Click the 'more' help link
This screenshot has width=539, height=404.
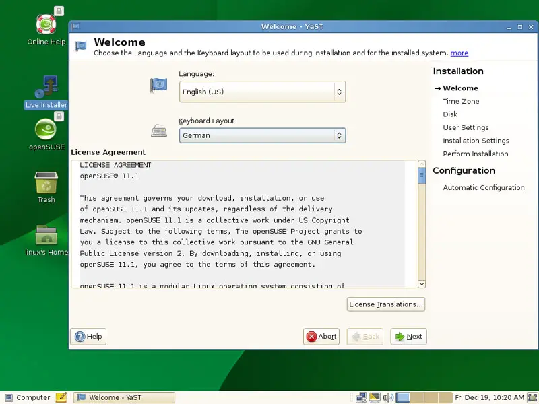tap(459, 53)
